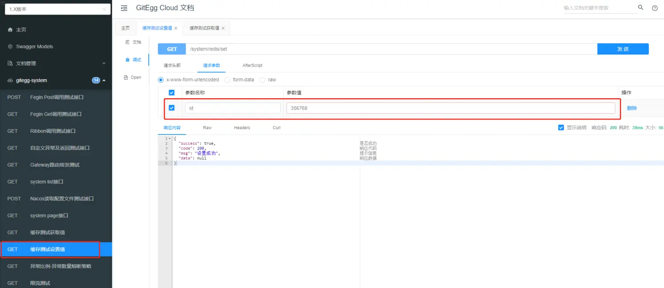This screenshot has width=664, height=288.
Task: Open 异常比例-异常数量熔断策略 item
Action: 56,266
